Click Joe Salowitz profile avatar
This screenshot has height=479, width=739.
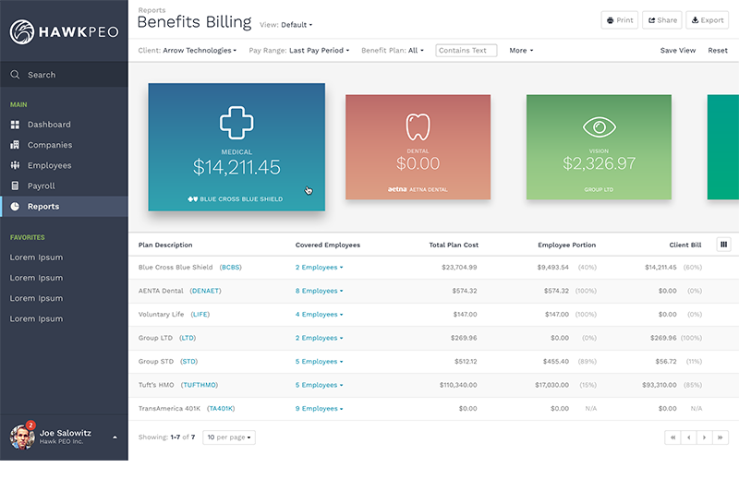pyautogui.click(x=21, y=437)
